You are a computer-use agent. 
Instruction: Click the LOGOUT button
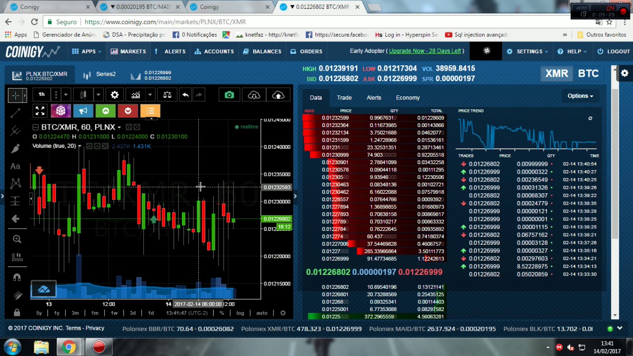(613, 51)
